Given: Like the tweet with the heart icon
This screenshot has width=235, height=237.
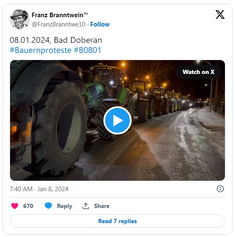Looking at the screenshot, I should tap(15, 206).
